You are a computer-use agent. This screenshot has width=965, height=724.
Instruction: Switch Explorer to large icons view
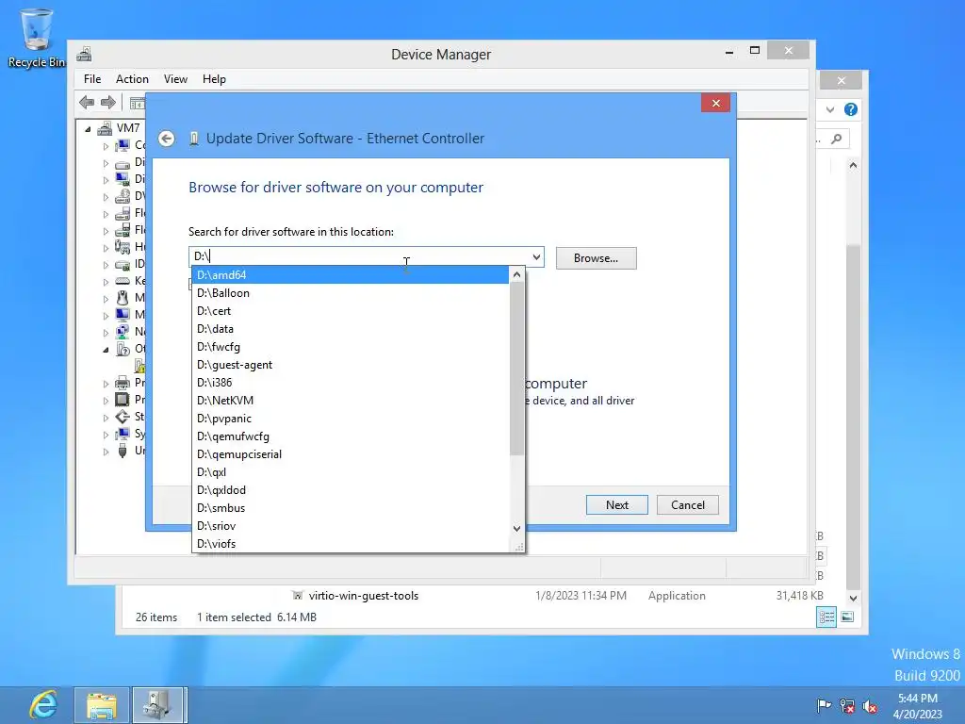[x=847, y=617]
